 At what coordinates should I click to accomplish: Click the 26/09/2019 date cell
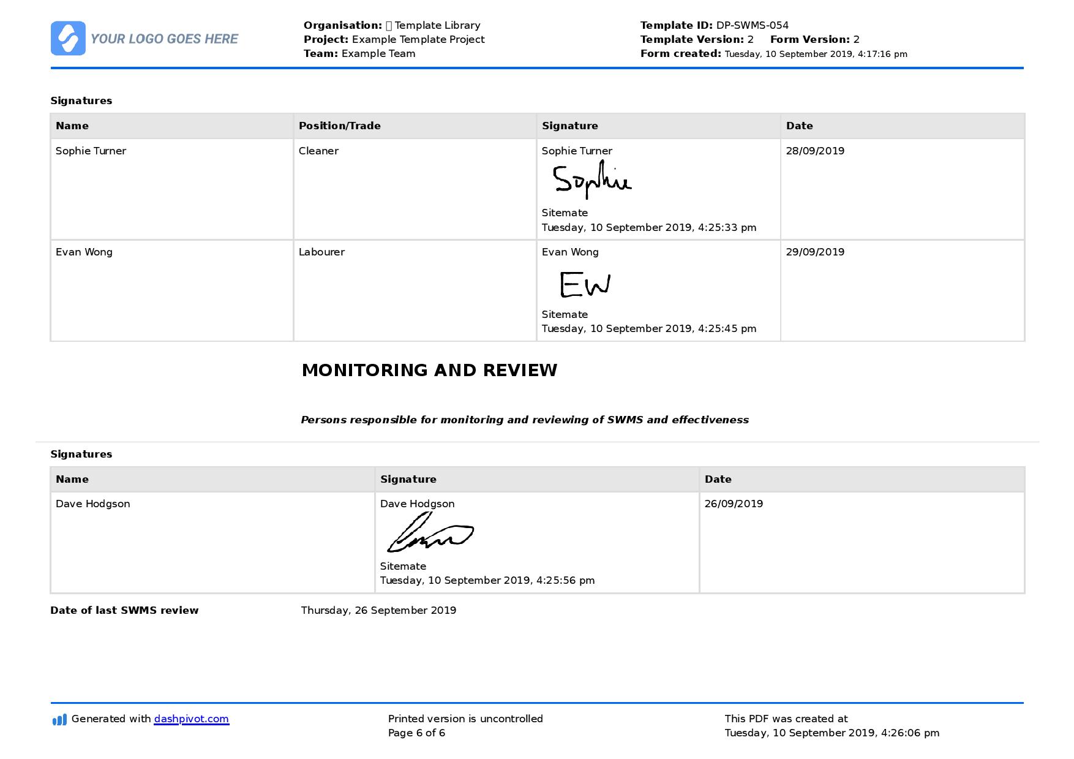tap(861, 542)
